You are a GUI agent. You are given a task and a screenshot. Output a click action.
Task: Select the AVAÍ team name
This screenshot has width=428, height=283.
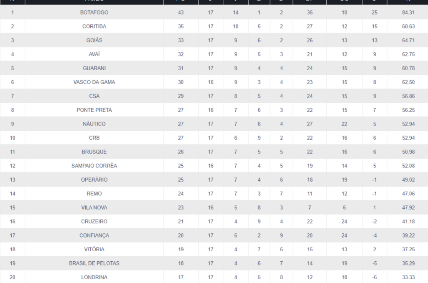[x=94, y=54]
